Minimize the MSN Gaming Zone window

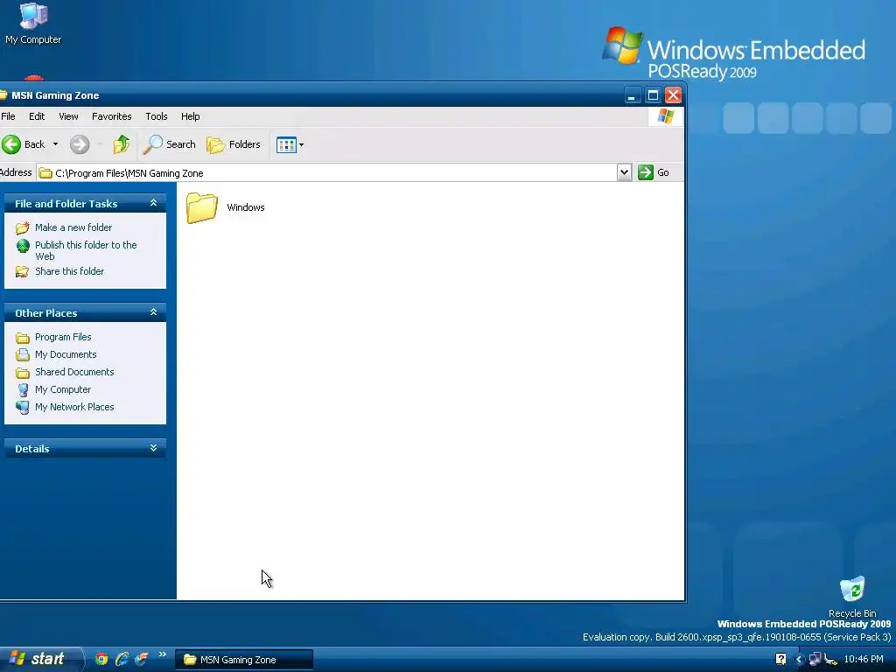coord(632,95)
